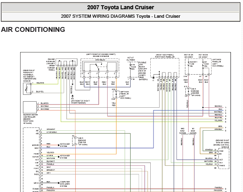Click the blower motor controller box
The image size is (243, 192).
[x=30, y=107]
